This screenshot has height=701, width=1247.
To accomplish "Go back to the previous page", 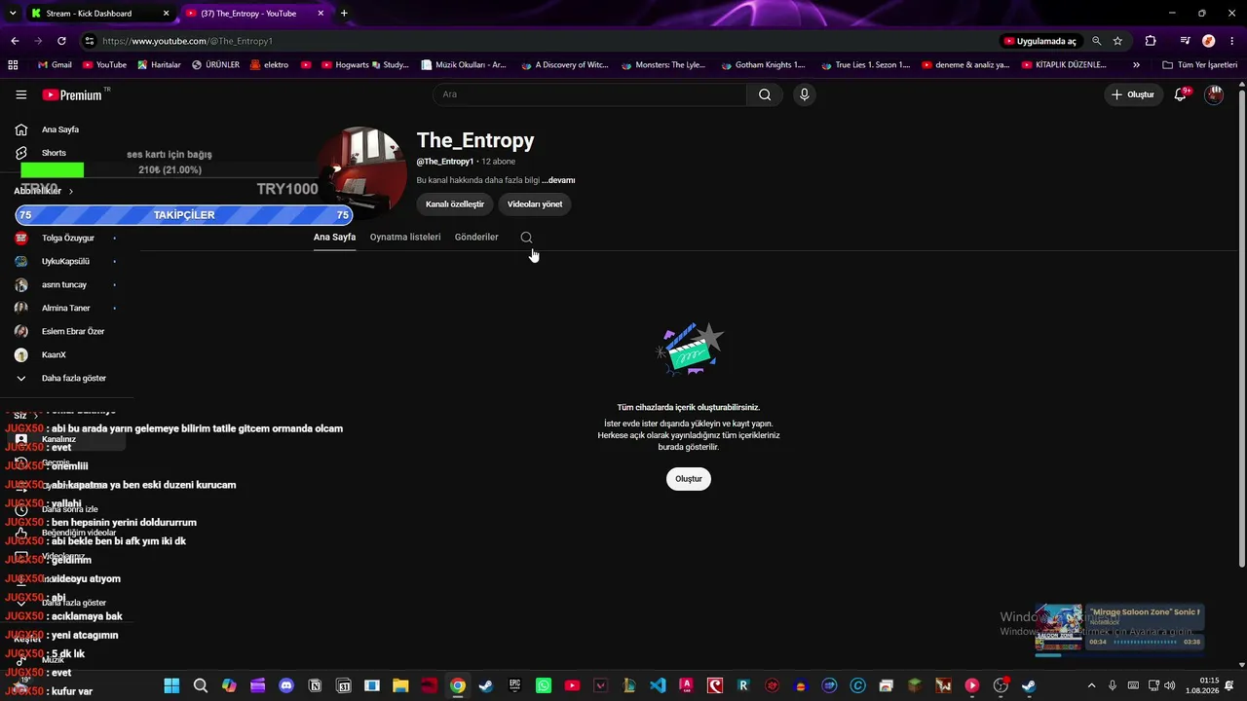I will click(15, 41).
